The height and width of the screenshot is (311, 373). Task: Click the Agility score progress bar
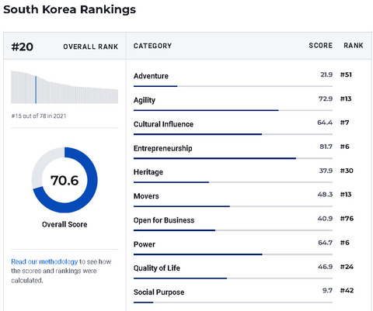point(233,110)
